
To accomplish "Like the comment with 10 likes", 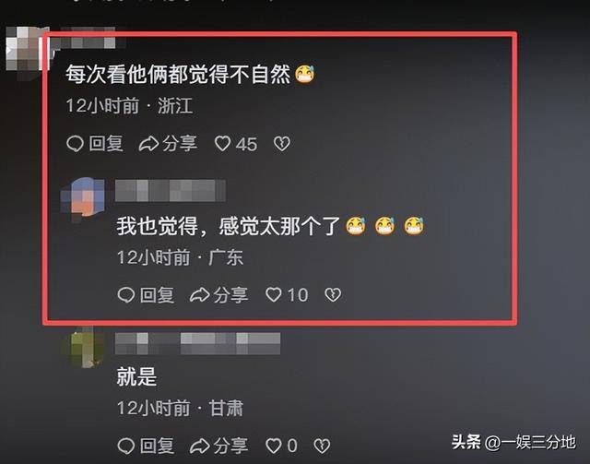I will (287, 295).
